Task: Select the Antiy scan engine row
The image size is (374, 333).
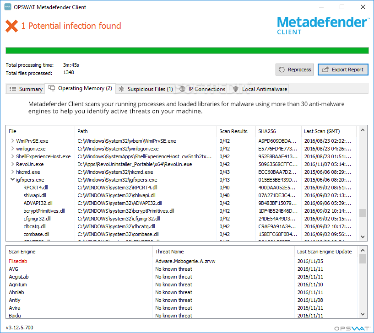Action: click(x=183, y=300)
